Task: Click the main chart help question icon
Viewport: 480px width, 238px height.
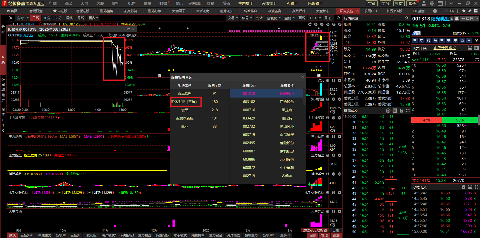Action: [x=334, y=24]
